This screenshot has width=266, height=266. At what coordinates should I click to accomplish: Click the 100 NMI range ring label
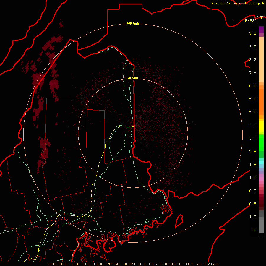click(x=133, y=23)
